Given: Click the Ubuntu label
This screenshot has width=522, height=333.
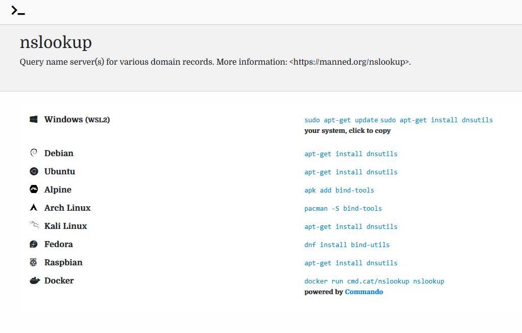Looking at the screenshot, I should pyautogui.click(x=60, y=171).
